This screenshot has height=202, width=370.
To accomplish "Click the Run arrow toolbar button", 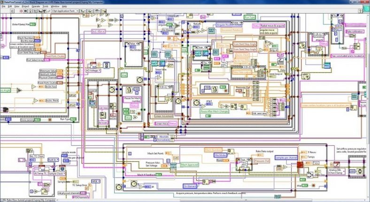I will click(x=12, y=11).
